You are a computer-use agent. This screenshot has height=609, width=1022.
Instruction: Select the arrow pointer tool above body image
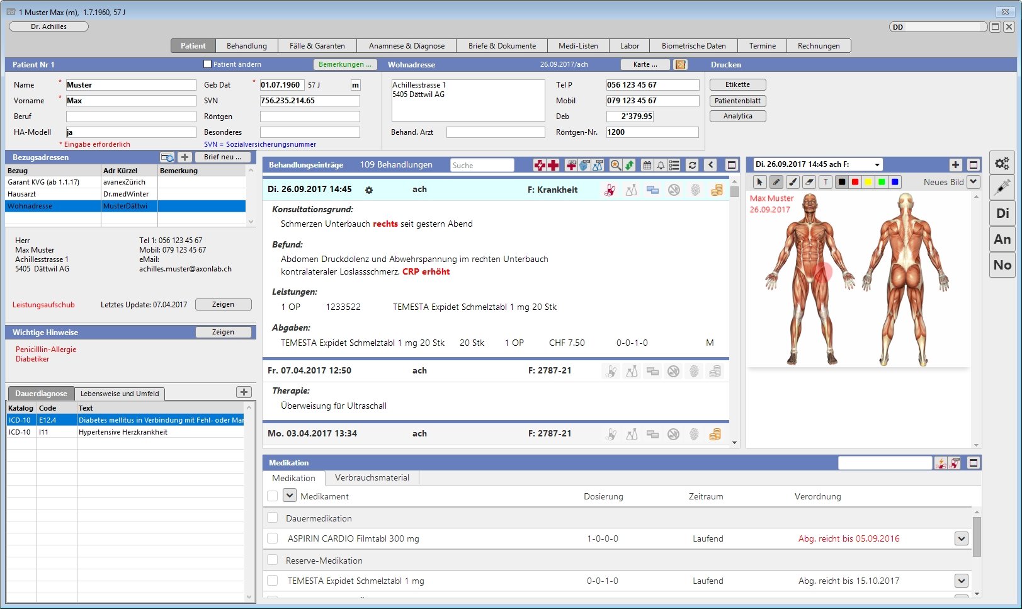760,182
